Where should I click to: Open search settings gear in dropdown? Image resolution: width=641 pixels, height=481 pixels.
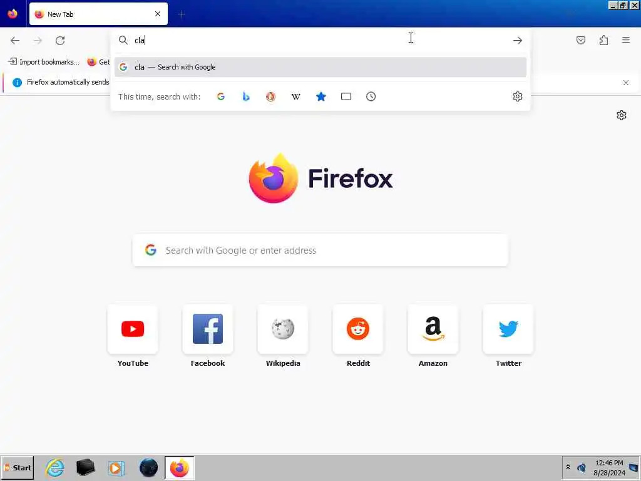pos(518,96)
